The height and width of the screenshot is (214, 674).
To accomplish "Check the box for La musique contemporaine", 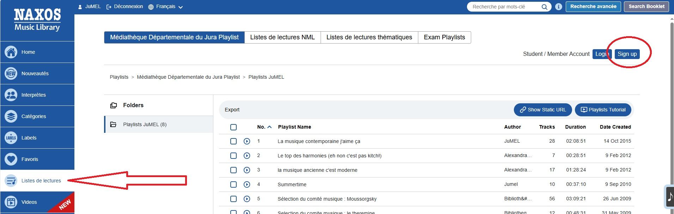I will (x=233, y=141).
